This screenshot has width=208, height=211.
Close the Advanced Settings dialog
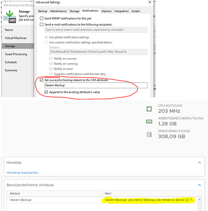pyautogui.click(x=150, y=2)
